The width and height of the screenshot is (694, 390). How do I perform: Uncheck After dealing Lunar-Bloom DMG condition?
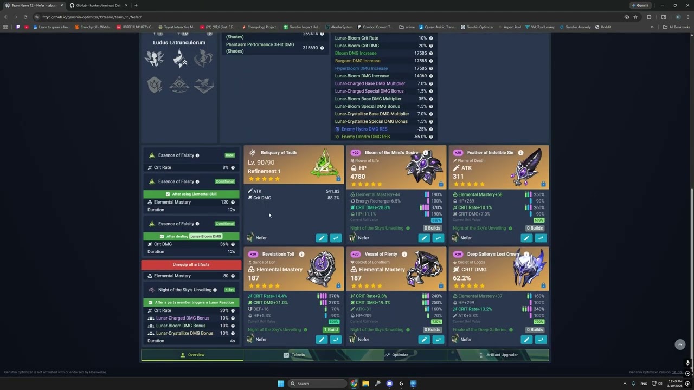(x=162, y=236)
